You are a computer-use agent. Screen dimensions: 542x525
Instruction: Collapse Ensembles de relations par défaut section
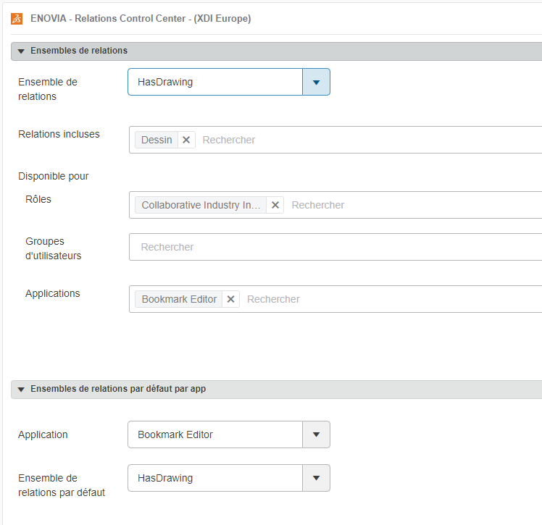click(21, 389)
